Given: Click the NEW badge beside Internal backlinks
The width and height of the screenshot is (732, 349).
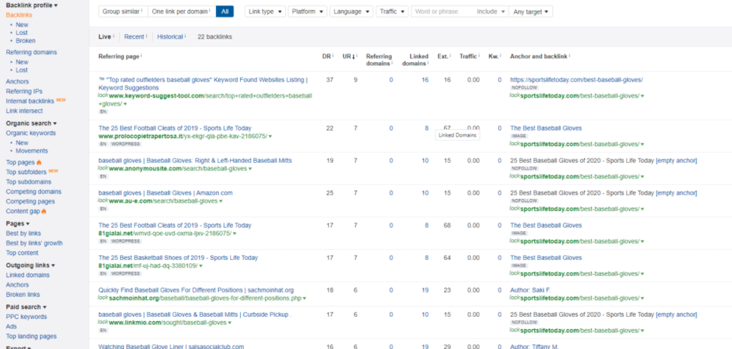Looking at the screenshot, I should [61, 100].
